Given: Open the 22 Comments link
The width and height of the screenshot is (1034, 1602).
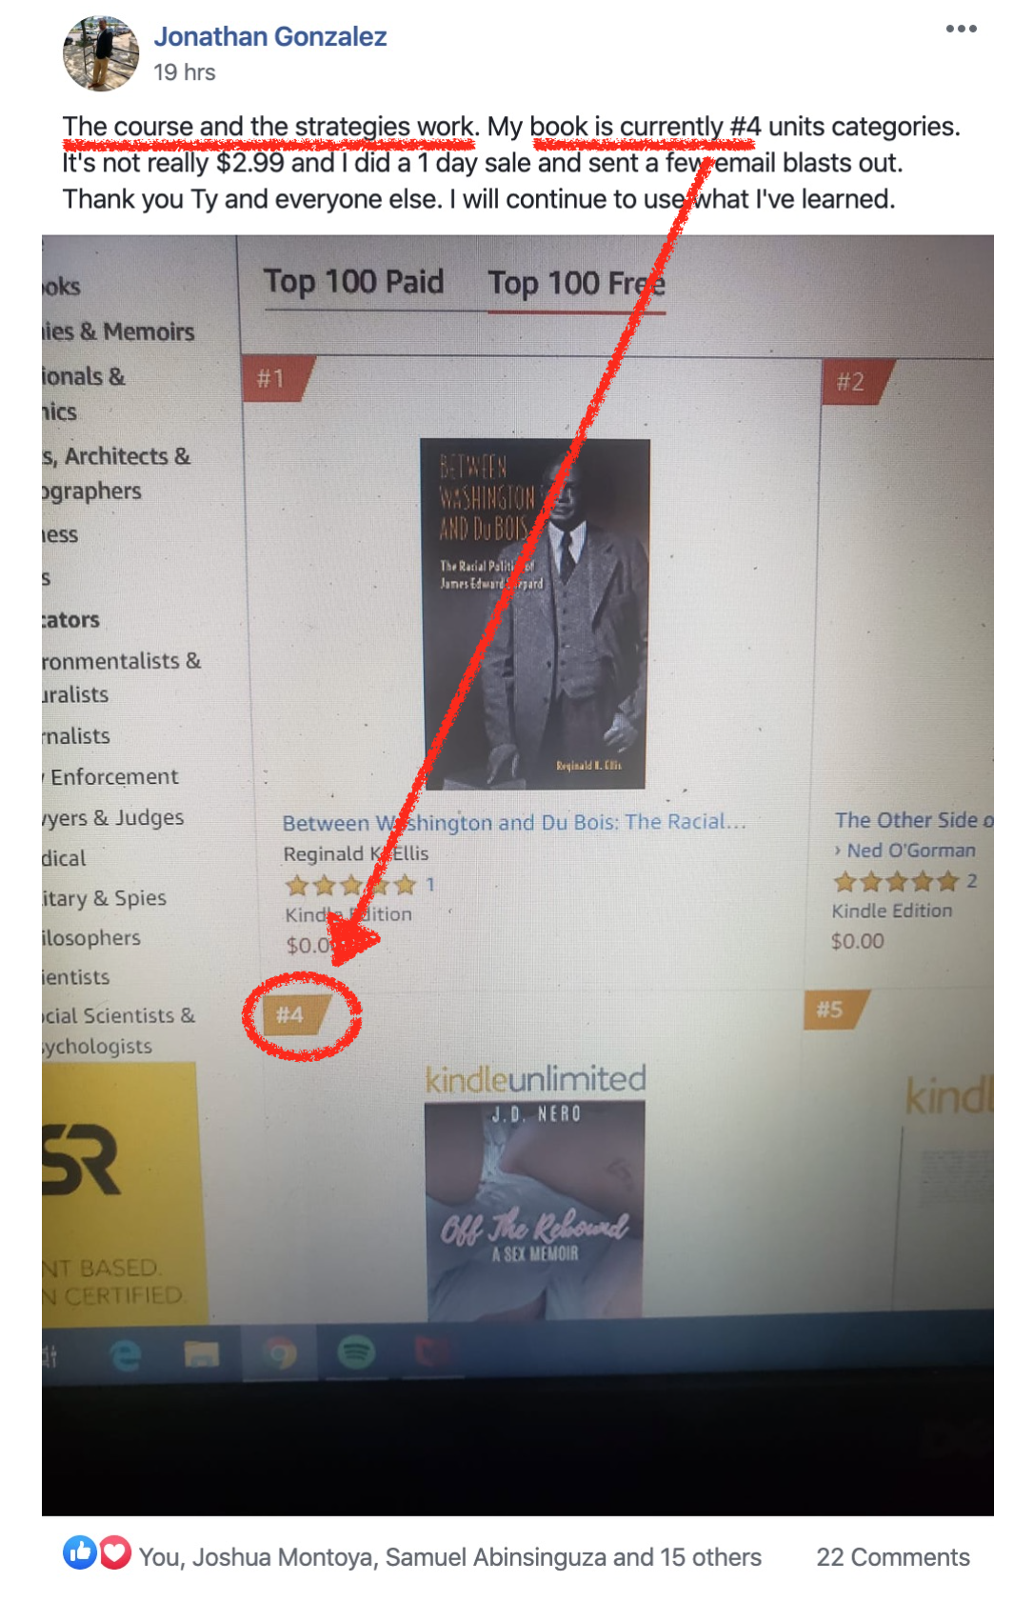Looking at the screenshot, I should click(893, 1556).
